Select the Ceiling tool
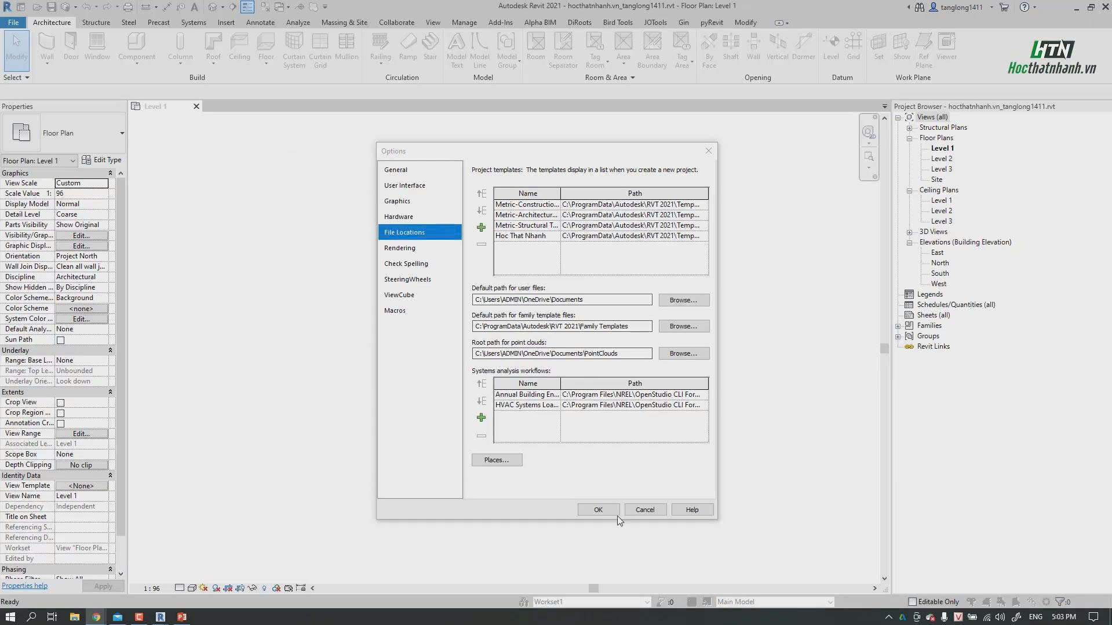 click(239, 47)
